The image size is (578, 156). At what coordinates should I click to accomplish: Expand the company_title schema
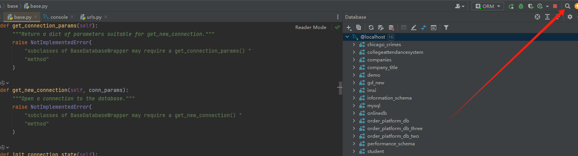coord(354,68)
